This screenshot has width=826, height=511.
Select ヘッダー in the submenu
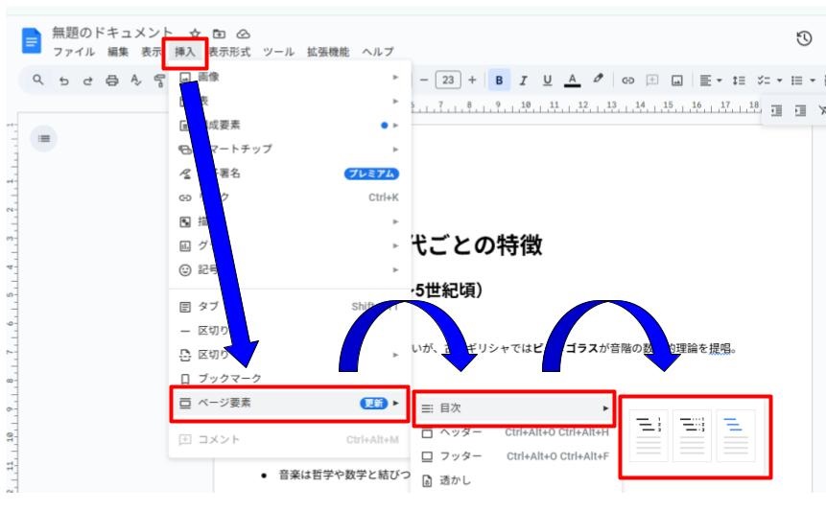(x=514, y=432)
